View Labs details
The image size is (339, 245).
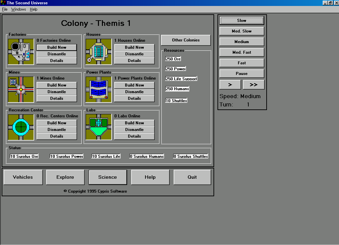pyautogui.click(x=134, y=136)
